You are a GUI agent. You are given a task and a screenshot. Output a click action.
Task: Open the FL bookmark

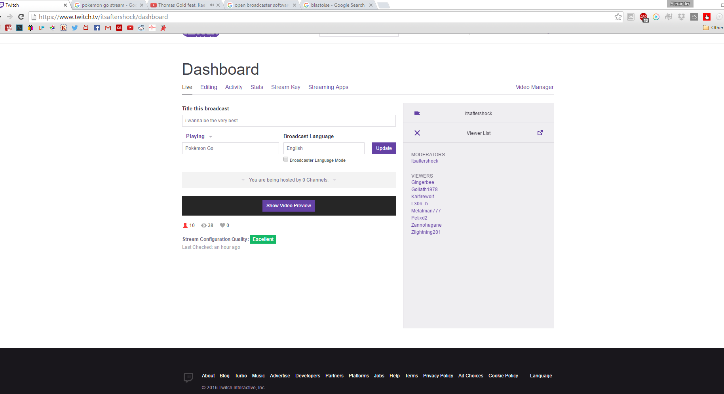coord(19,28)
